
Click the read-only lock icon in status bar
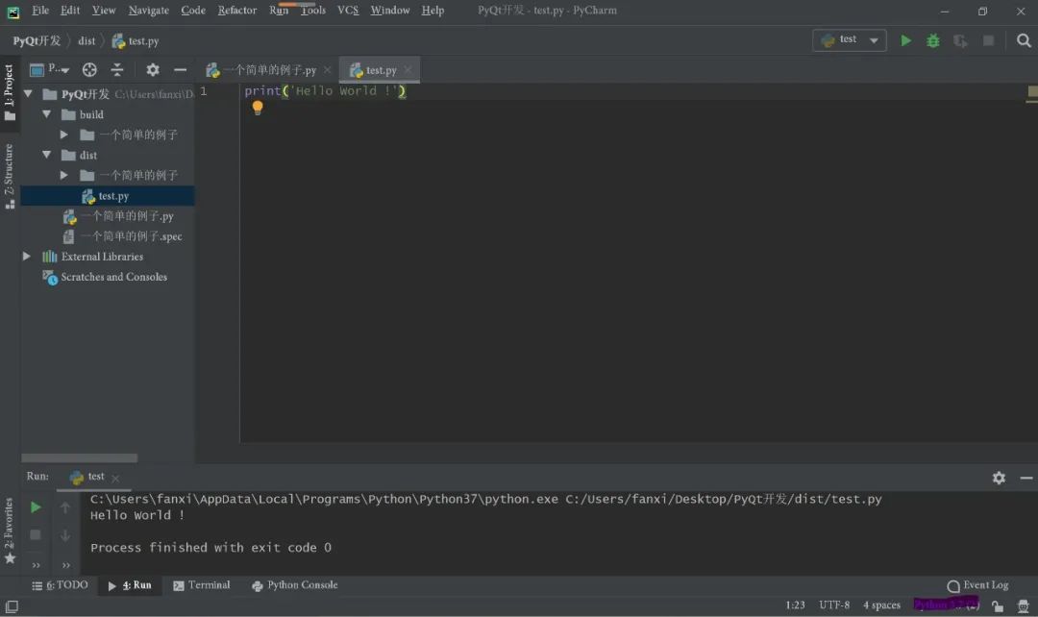(997, 605)
